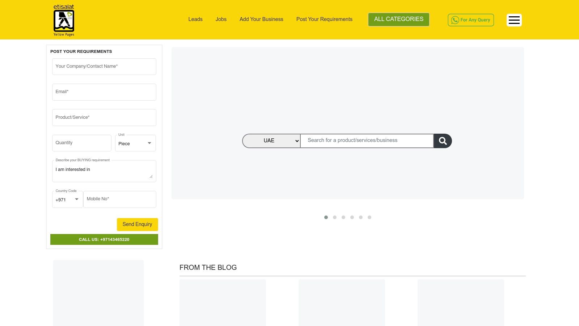Click the first blog post thumbnail
This screenshot has width=579, height=326.
coord(223,302)
